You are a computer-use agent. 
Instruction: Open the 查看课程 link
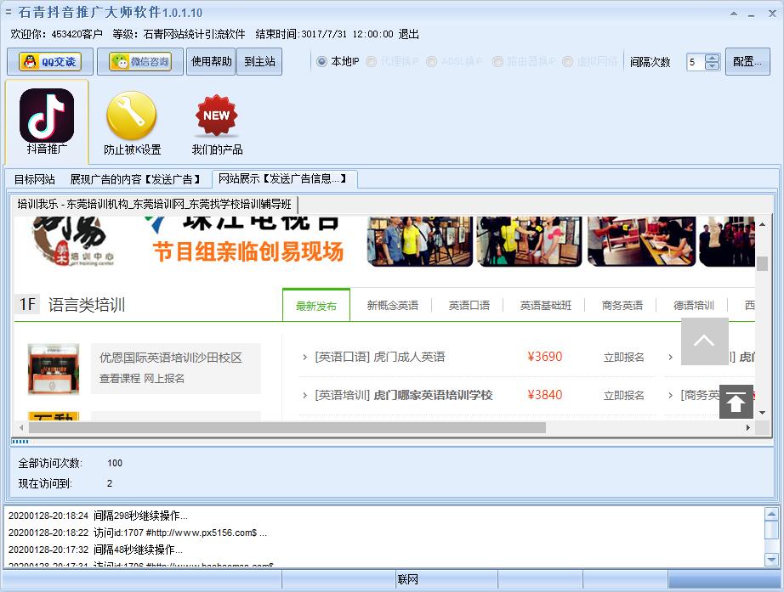(120, 379)
